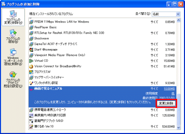185x134 pixels.
Task: Click the 筆ぐるめ Ver.10 icon
Action: tap(31, 127)
